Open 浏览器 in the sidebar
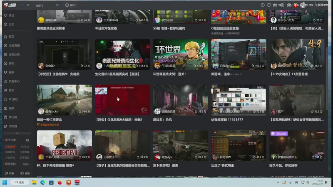This screenshot has height=187, width=333. click(x=11, y=126)
